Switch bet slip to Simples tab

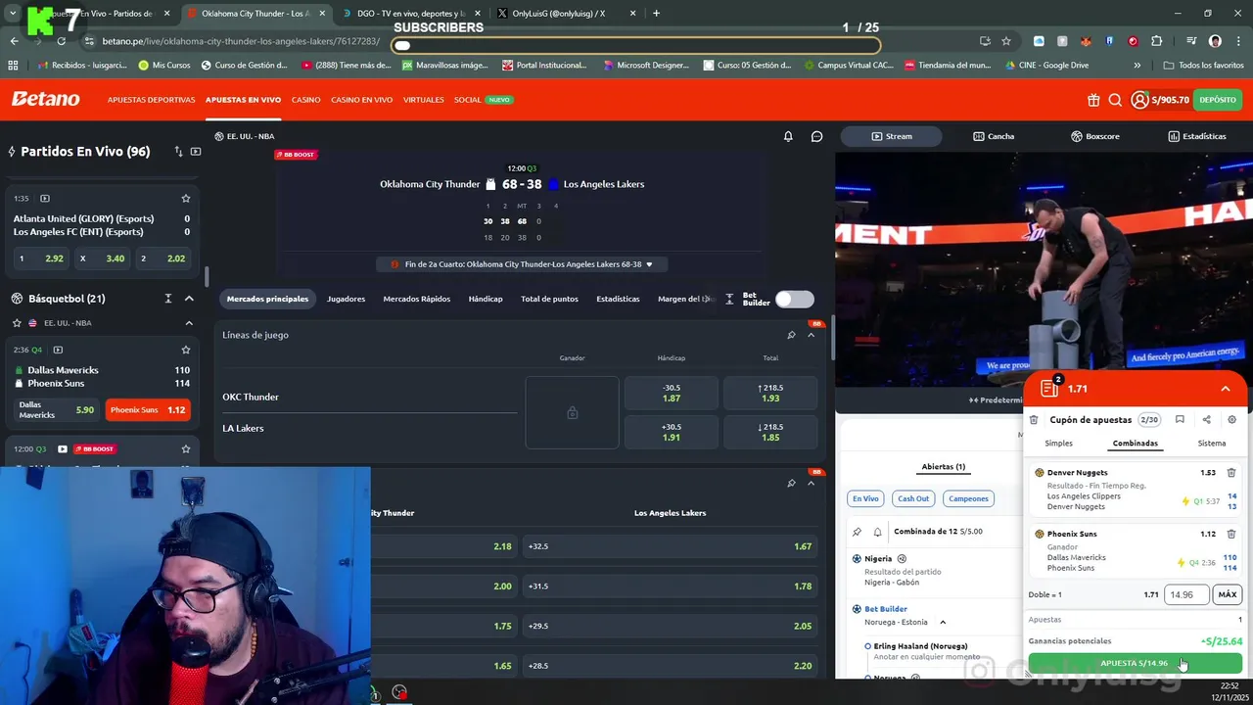click(x=1058, y=444)
